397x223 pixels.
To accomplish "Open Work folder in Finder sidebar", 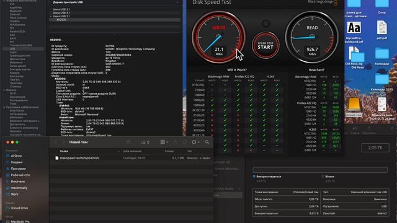I will click(x=14, y=195).
